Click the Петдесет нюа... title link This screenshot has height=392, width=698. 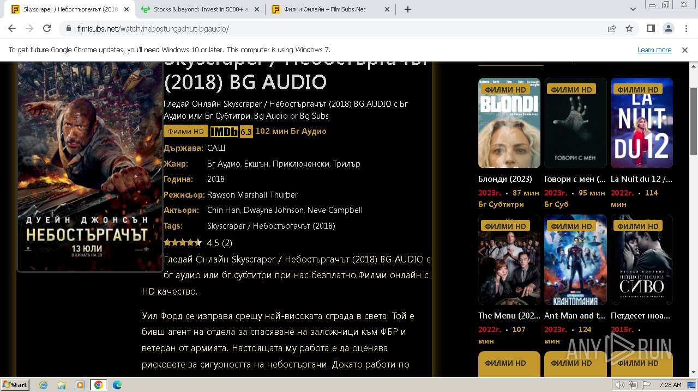[641, 315]
